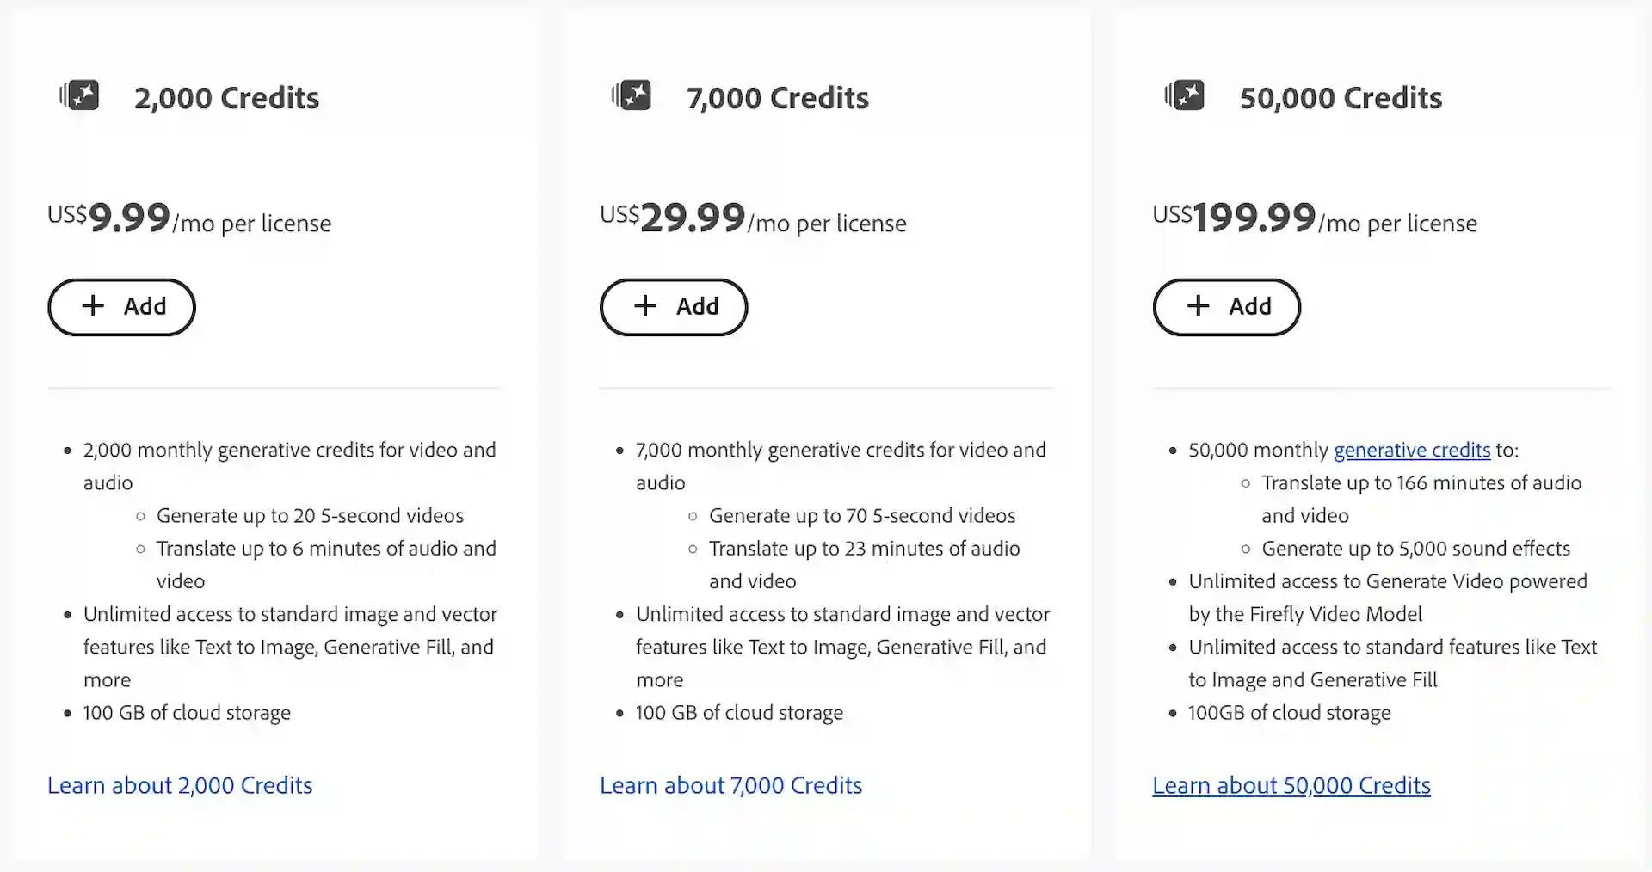Image resolution: width=1652 pixels, height=872 pixels.
Task: Open the Learn about 7,000 Credits link
Action: (x=730, y=785)
